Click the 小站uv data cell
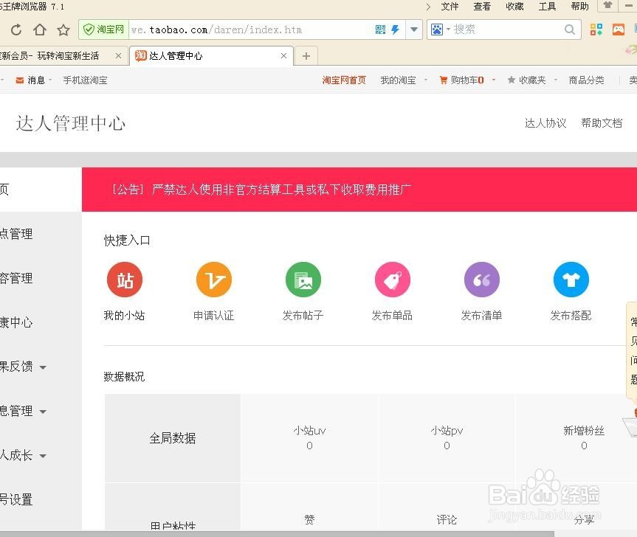Viewport: 637px width, 537px height. point(309,438)
